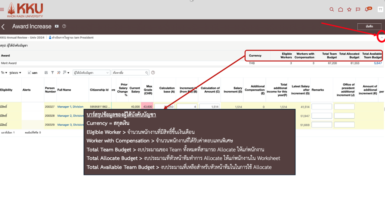Image resolution: width=385 pixels, height=217 pixels.
Task: Open the ผู้ใต้บังคับบัญชา dropdown filter
Action: [91, 73]
